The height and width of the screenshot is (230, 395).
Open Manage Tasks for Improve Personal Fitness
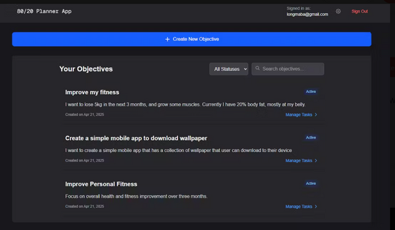click(299, 207)
